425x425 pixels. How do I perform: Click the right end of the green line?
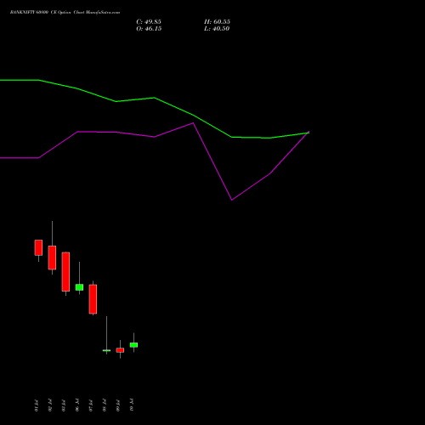[309, 133]
